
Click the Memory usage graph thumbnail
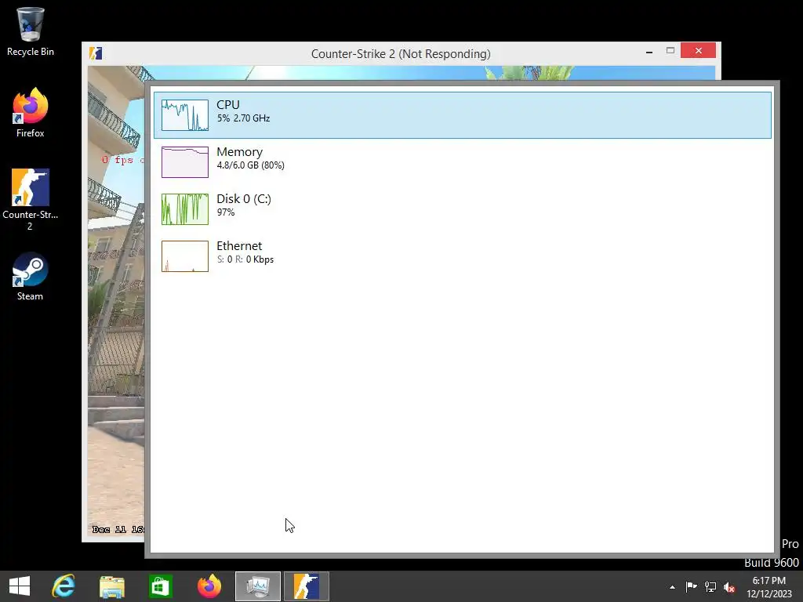[185, 162]
